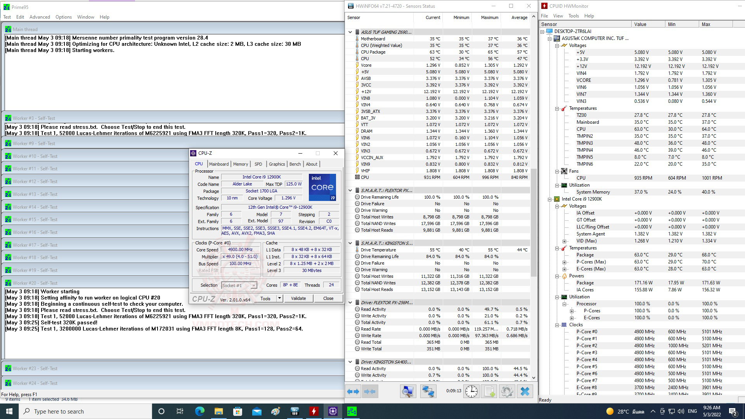The width and height of the screenshot is (745, 419).
Task: Open HWiNFO settings gear icon
Action: click(x=507, y=391)
